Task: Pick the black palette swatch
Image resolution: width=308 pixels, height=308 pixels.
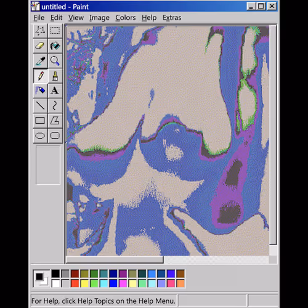Action: tap(55, 274)
